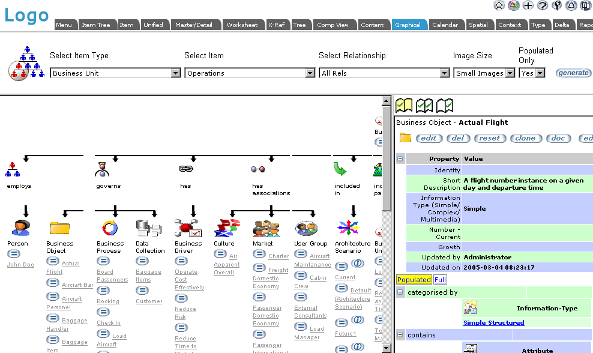
Task: Click the yellow open book icon
Action: click(404, 105)
